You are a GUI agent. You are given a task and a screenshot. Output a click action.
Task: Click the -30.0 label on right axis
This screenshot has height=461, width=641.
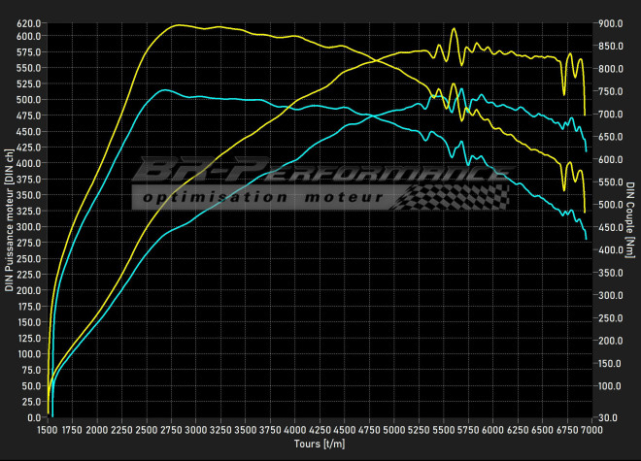click(612, 416)
